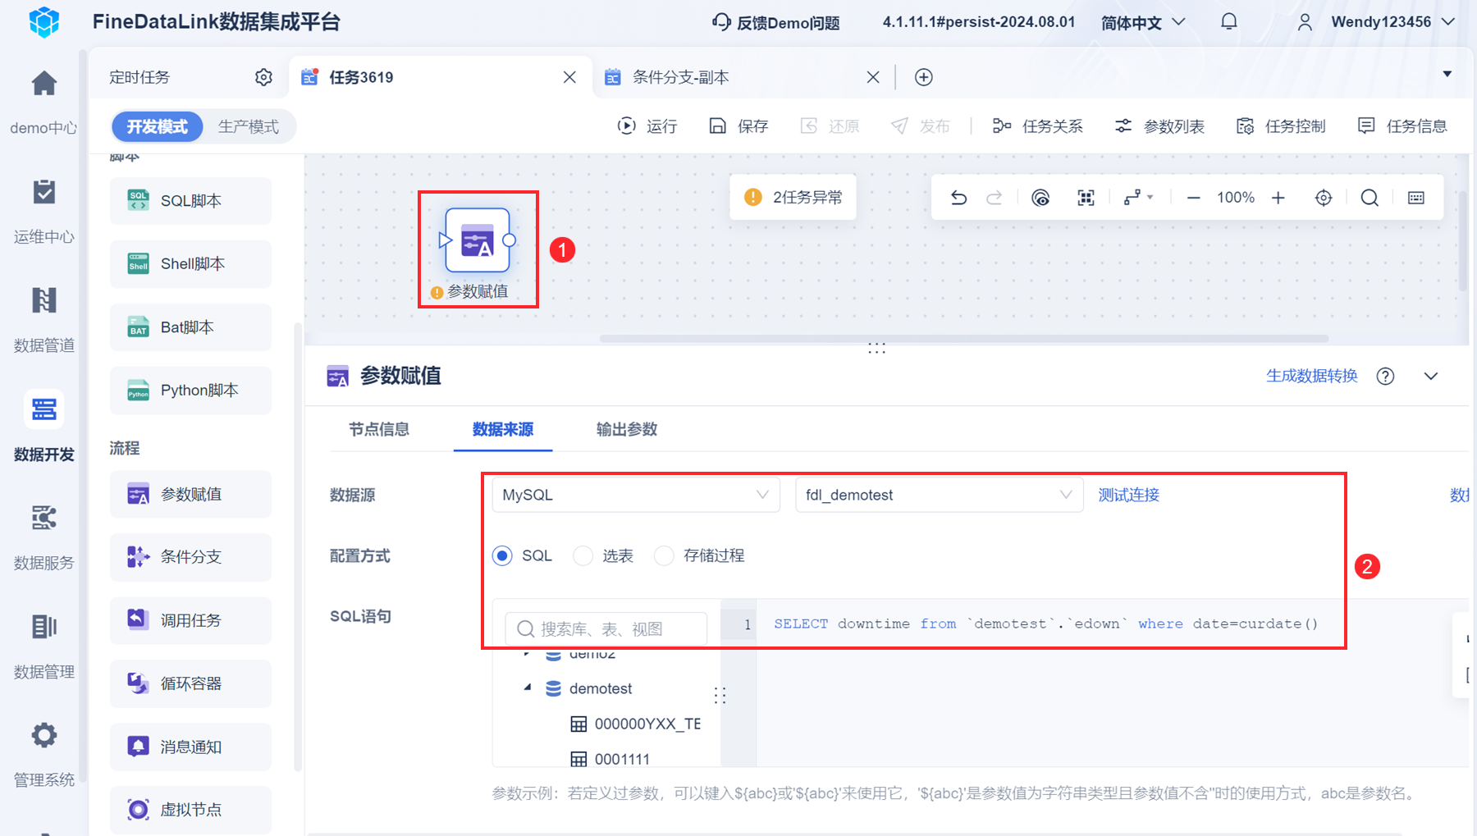Redo the canvas action
Viewport: 1477px width, 836px height.
click(x=994, y=198)
